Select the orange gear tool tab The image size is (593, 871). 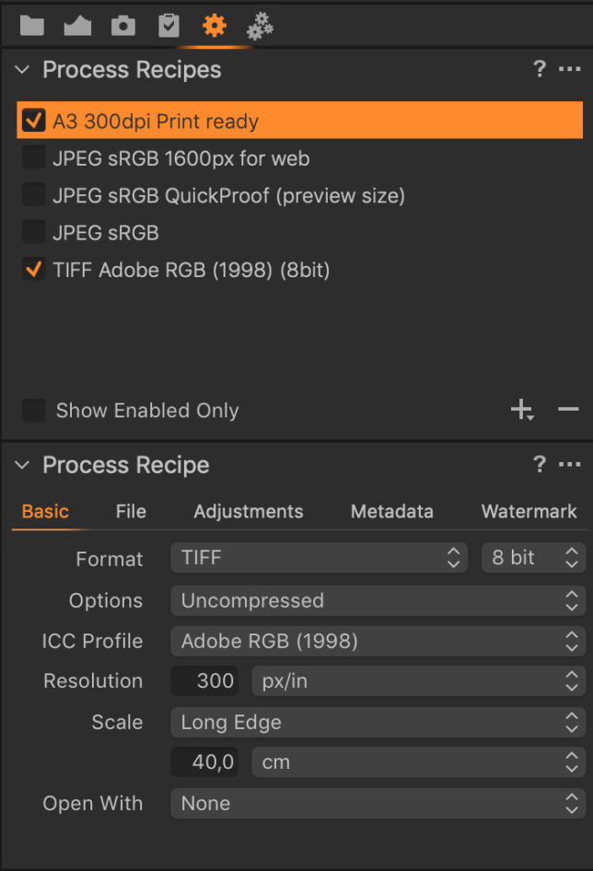coord(214,25)
